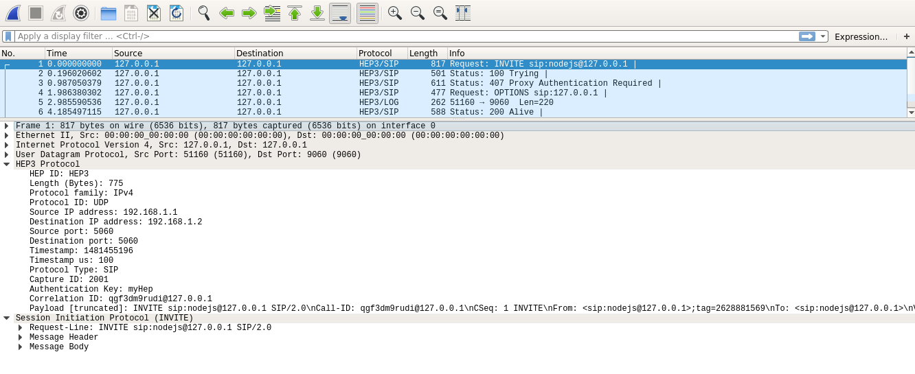915x374 pixels.
Task: Select packet 2 Status 100 Trying
Action: pyautogui.click(x=453, y=73)
